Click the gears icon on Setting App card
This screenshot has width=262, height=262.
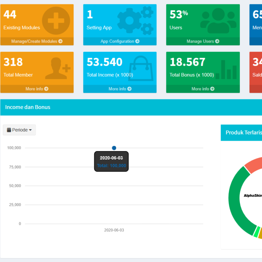pos(135,20)
